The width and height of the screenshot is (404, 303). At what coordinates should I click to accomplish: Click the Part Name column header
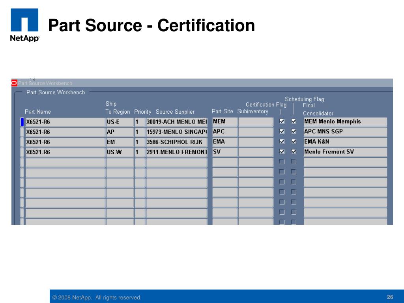click(x=37, y=112)
